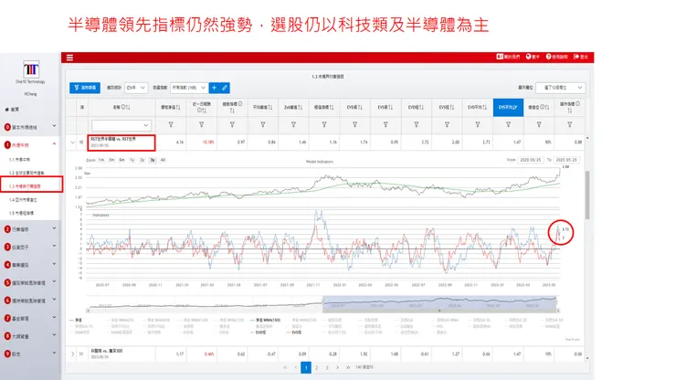Go to the previous page arrow

[x=295, y=367]
